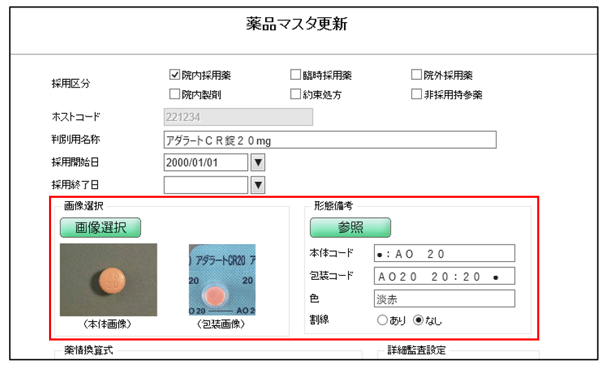Focus the 判別用名称 text field
This screenshot has height=366, width=609.
[330, 140]
